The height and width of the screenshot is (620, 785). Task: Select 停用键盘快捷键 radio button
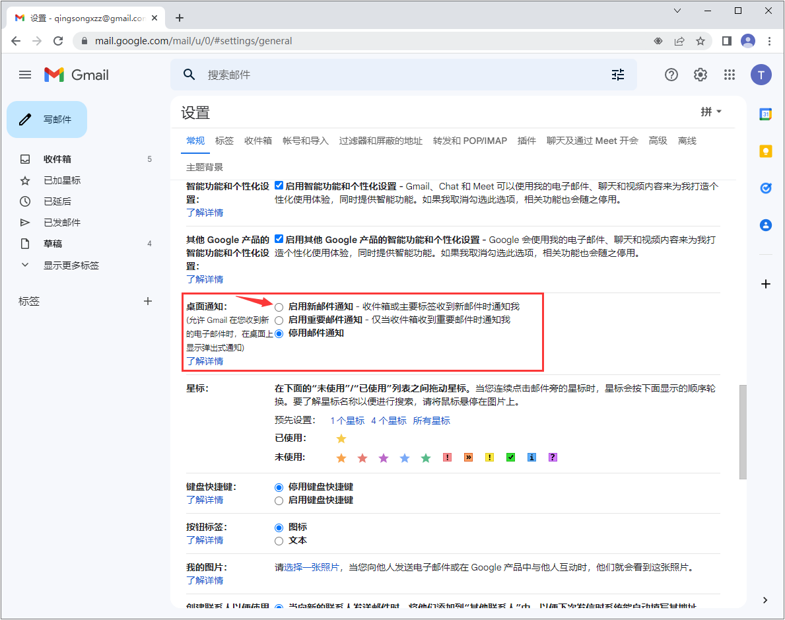tap(279, 487)
